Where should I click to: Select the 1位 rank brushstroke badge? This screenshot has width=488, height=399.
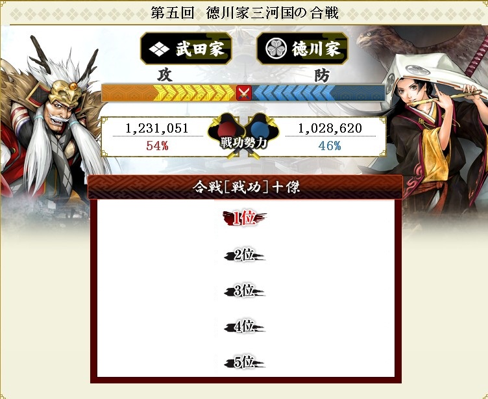(x=244, y=218)
